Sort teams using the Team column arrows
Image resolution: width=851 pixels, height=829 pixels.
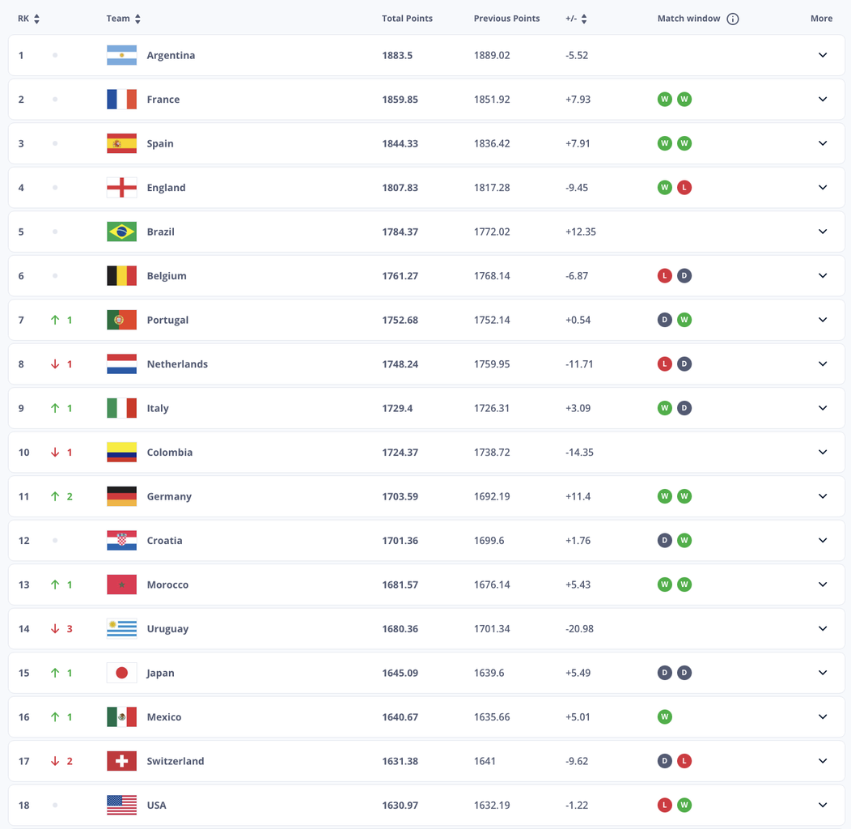click(138, 19)
